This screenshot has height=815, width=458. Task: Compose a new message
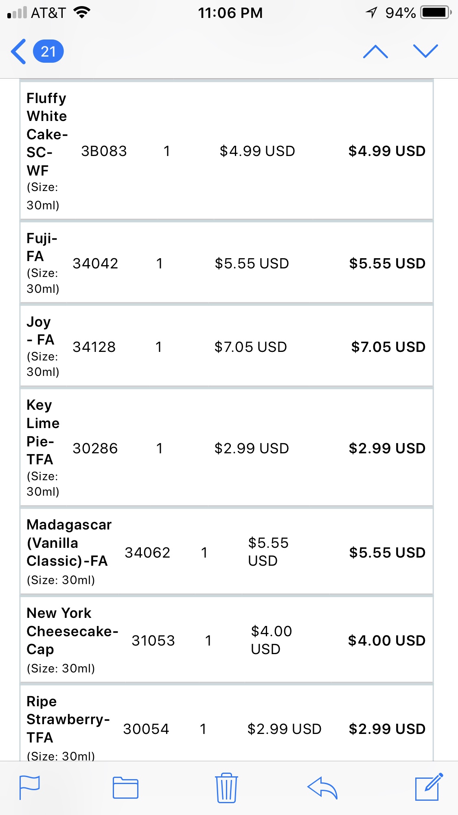coord(428,787)
